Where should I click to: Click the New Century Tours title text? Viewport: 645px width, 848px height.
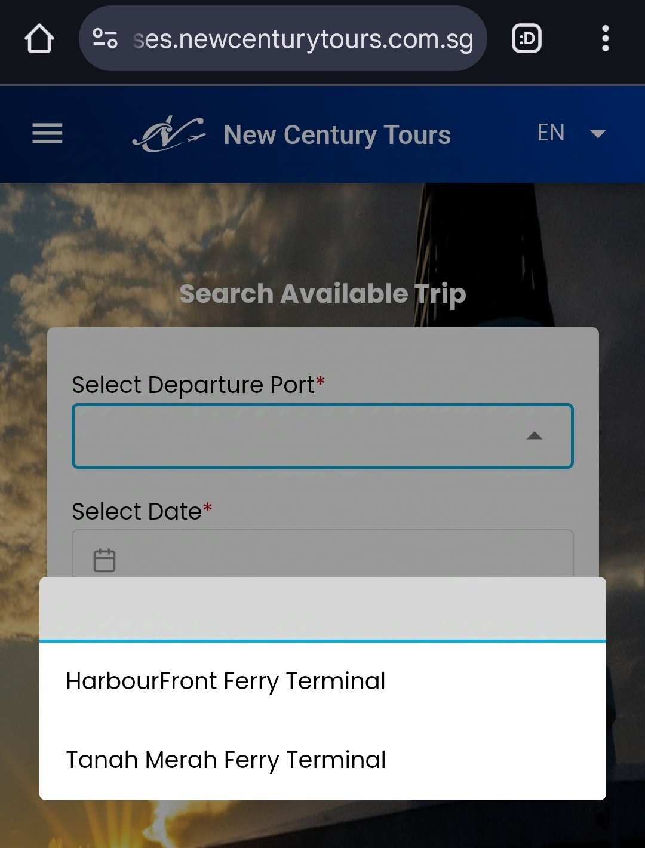[337, 135]
